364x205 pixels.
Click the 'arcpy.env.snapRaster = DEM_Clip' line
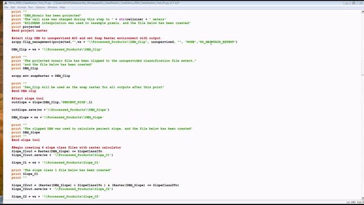click(41, 76)
